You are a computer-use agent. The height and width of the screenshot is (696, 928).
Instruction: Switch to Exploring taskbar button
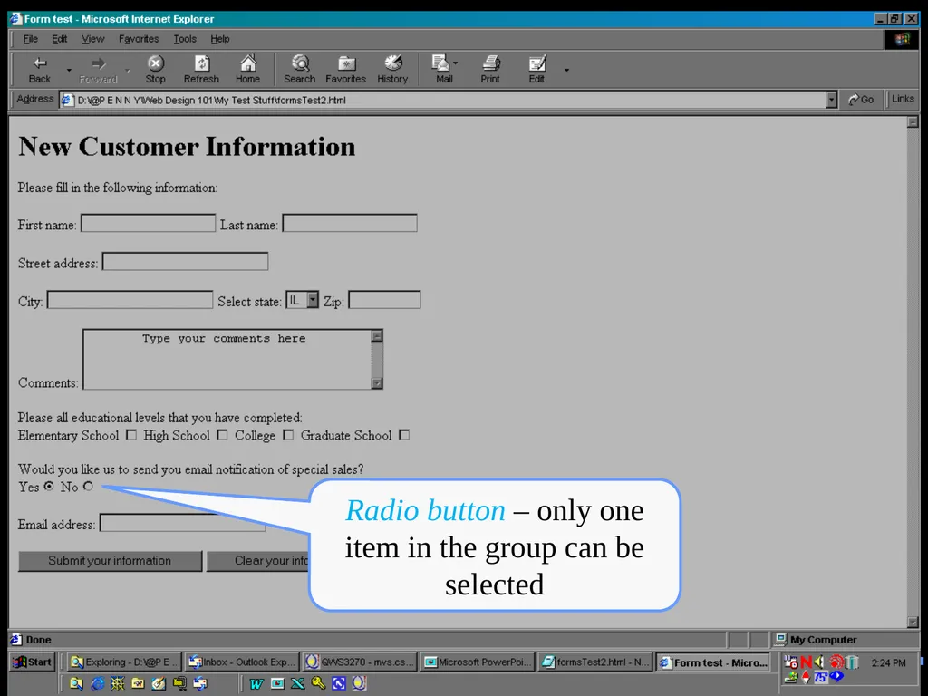tap(123, 662)
